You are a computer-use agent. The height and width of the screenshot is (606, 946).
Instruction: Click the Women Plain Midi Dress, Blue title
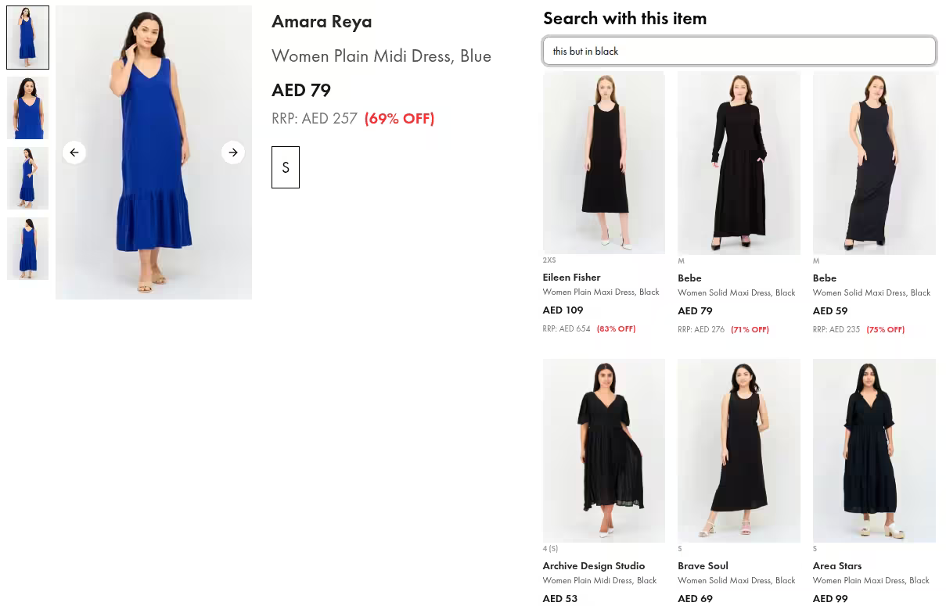click(381, 56)
